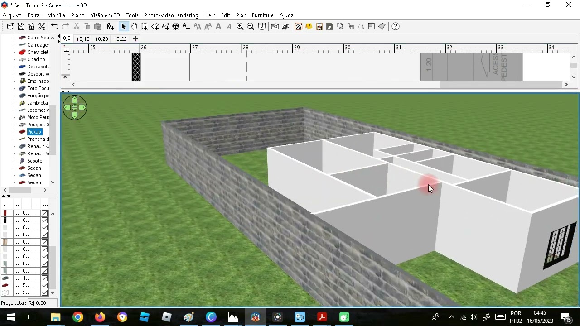Open the Visão em 3D menu
Screen dimensions: 580x326
pyautogui.click(x=105, y=15)
